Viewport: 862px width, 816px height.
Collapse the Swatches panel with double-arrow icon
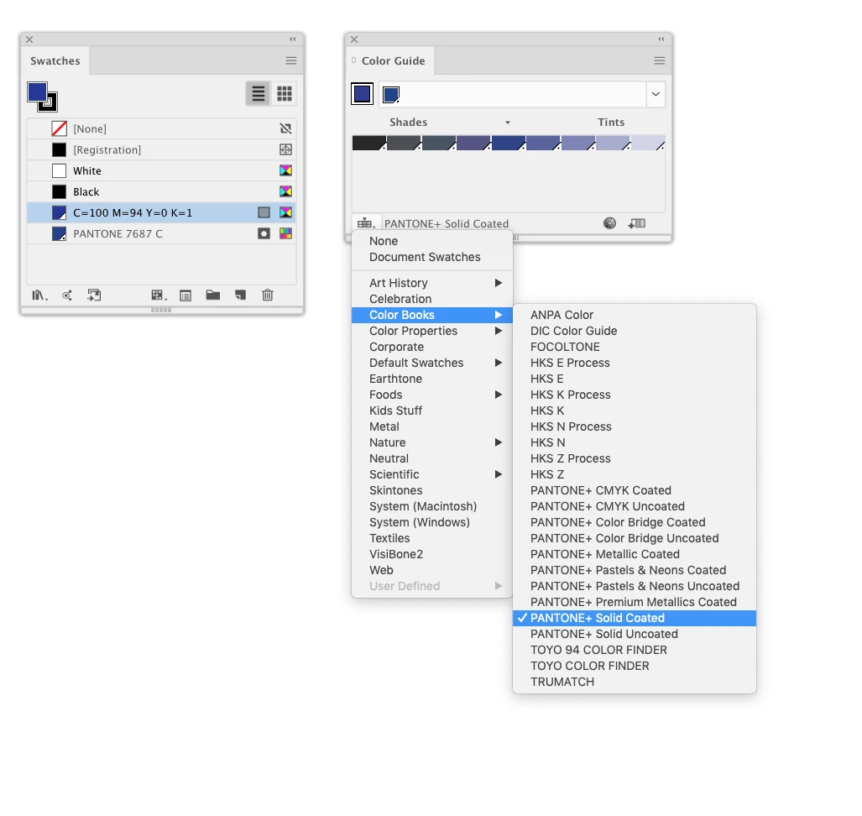(292, 39)
